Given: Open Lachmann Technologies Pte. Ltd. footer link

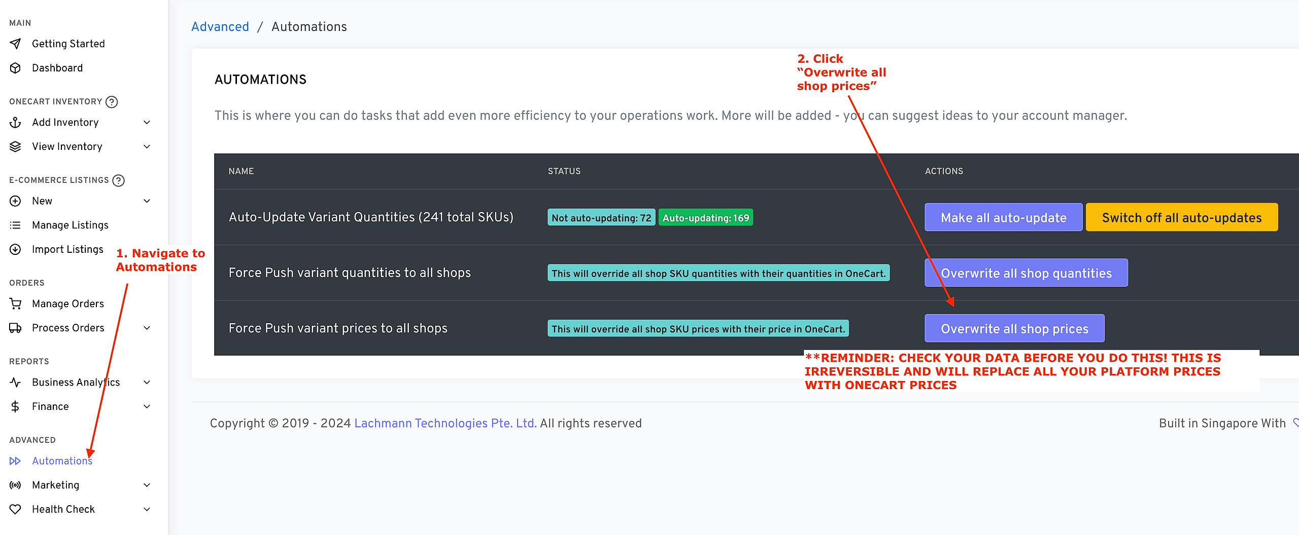Looking at the screenshot, I should 445,424.
